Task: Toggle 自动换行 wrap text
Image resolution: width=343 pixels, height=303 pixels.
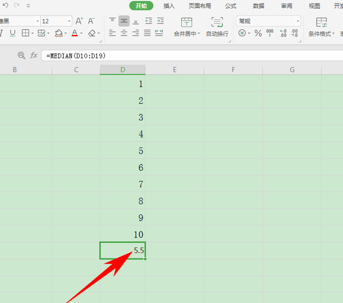Action: coord(217,27)
